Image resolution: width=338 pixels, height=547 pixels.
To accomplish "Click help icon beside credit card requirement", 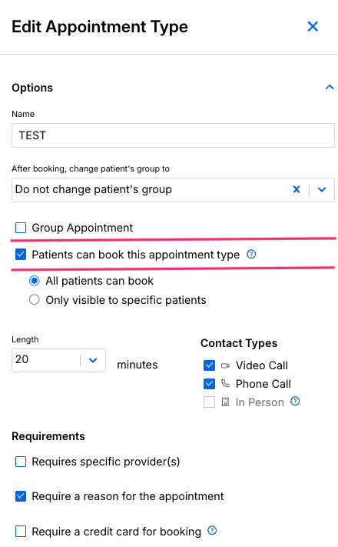I will click(212, 531).
